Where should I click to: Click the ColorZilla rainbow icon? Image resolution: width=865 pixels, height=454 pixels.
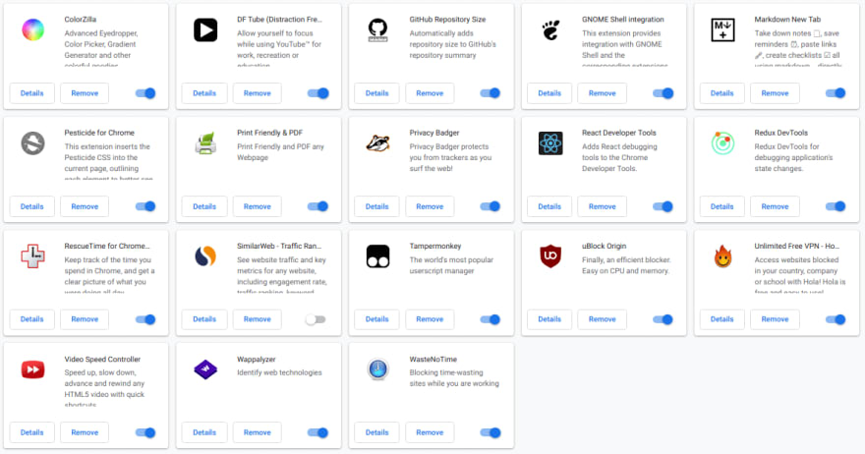(32, 29)
